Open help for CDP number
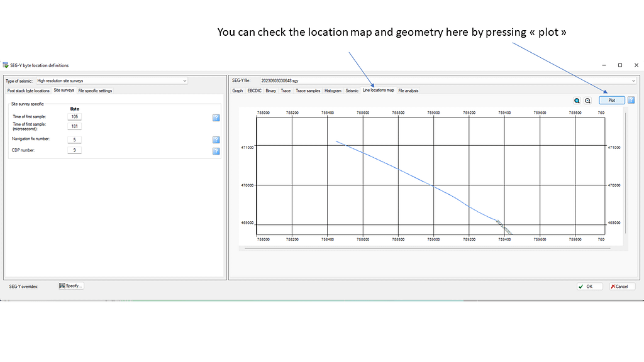Image resolution: width=644 pixels, height=362 pixels. click(x=216, y=151)
